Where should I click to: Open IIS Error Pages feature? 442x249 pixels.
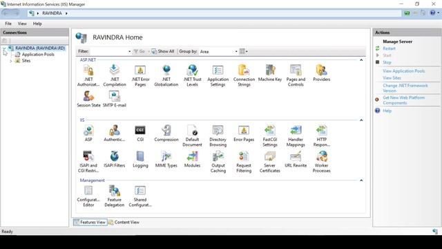tap(244, 133)
